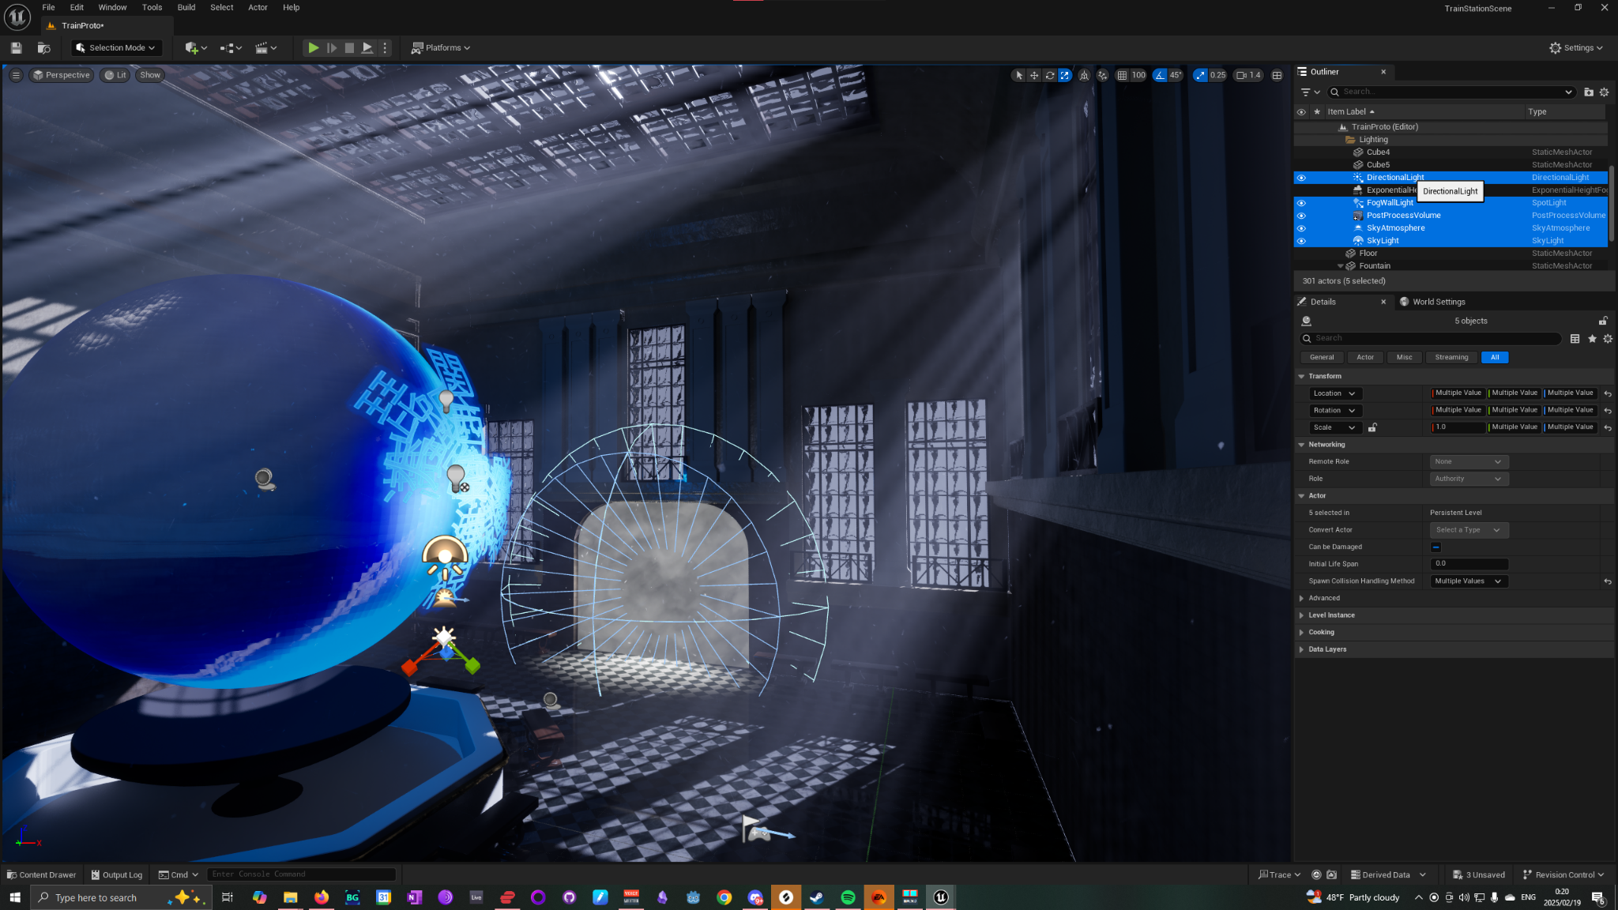Viewport: 1618px width, 910px height.
Task: Select the rotate transform gizmo tool
Action: pos(1049,76)
